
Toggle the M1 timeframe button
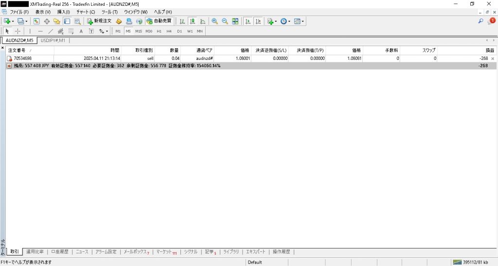point(118,31)
